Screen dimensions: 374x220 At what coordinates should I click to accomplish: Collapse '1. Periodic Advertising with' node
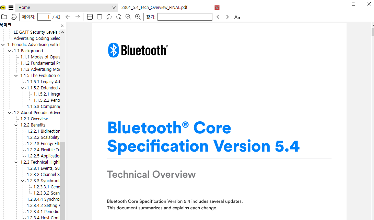tap(3, 45)
